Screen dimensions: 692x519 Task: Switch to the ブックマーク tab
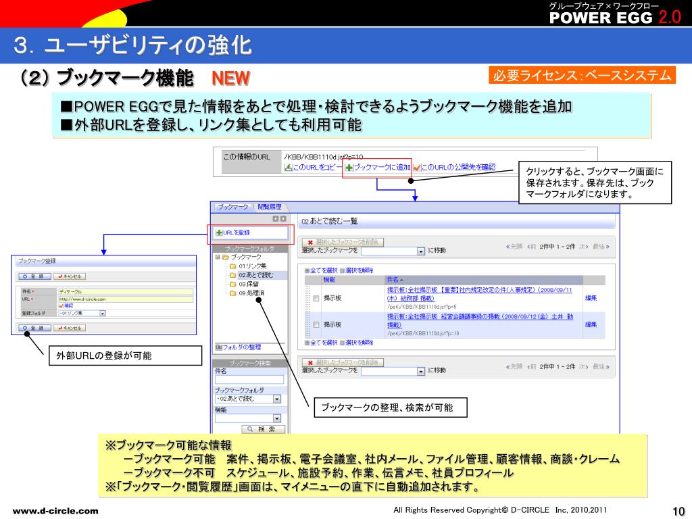[x=232, y=207]
